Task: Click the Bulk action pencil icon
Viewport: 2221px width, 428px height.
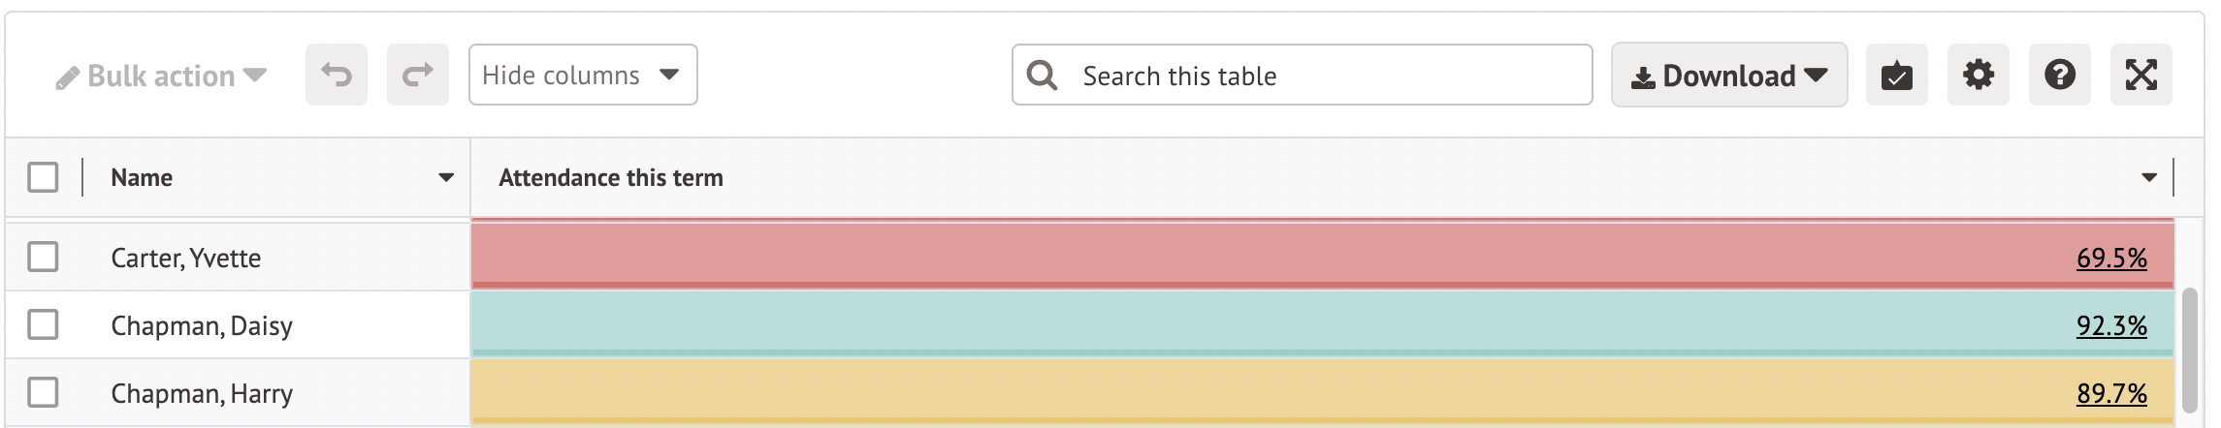Action: (x=67, y=77)
